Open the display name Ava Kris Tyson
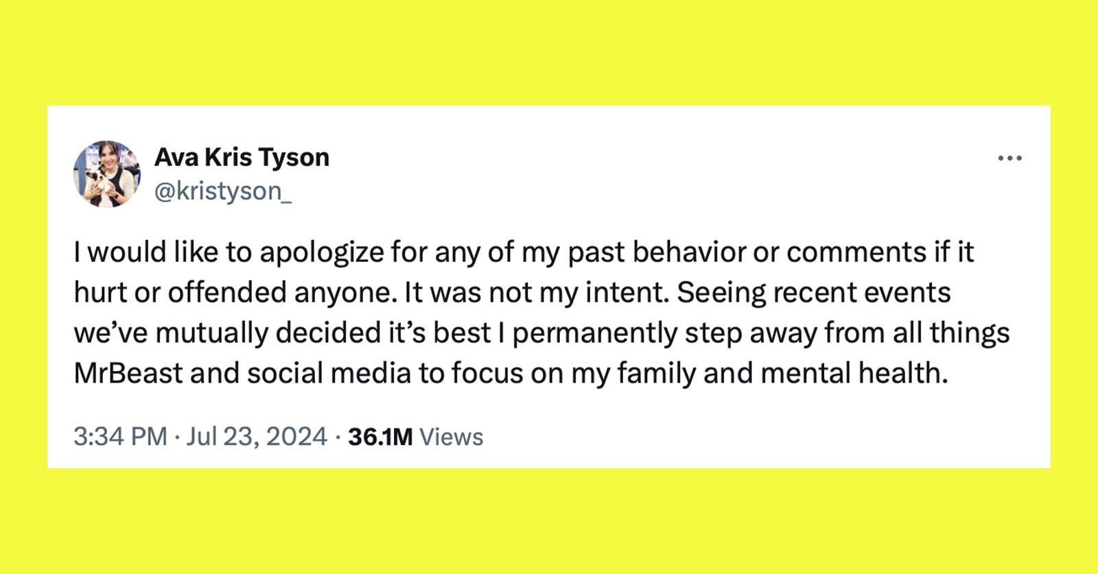 (242, 156)
